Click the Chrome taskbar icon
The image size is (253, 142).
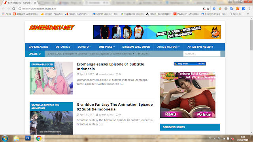click(39, 138)
